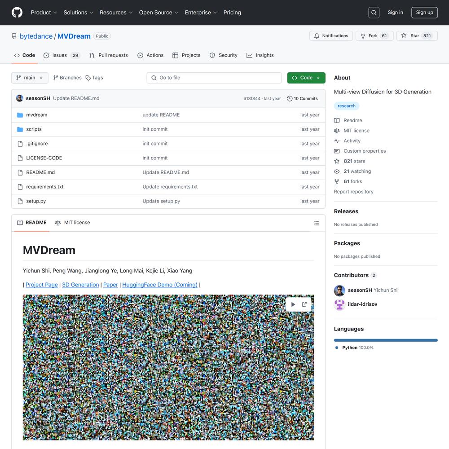The image size is (449, 449).
Task: Open the main branch selector dropdown
Action: tap(30, 78)
